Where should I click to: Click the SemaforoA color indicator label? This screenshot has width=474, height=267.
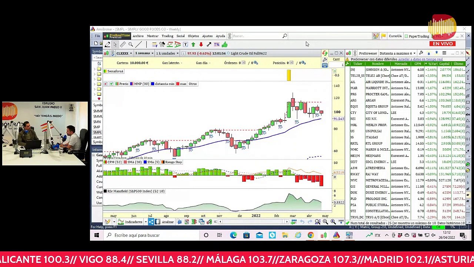coord(114,71)
